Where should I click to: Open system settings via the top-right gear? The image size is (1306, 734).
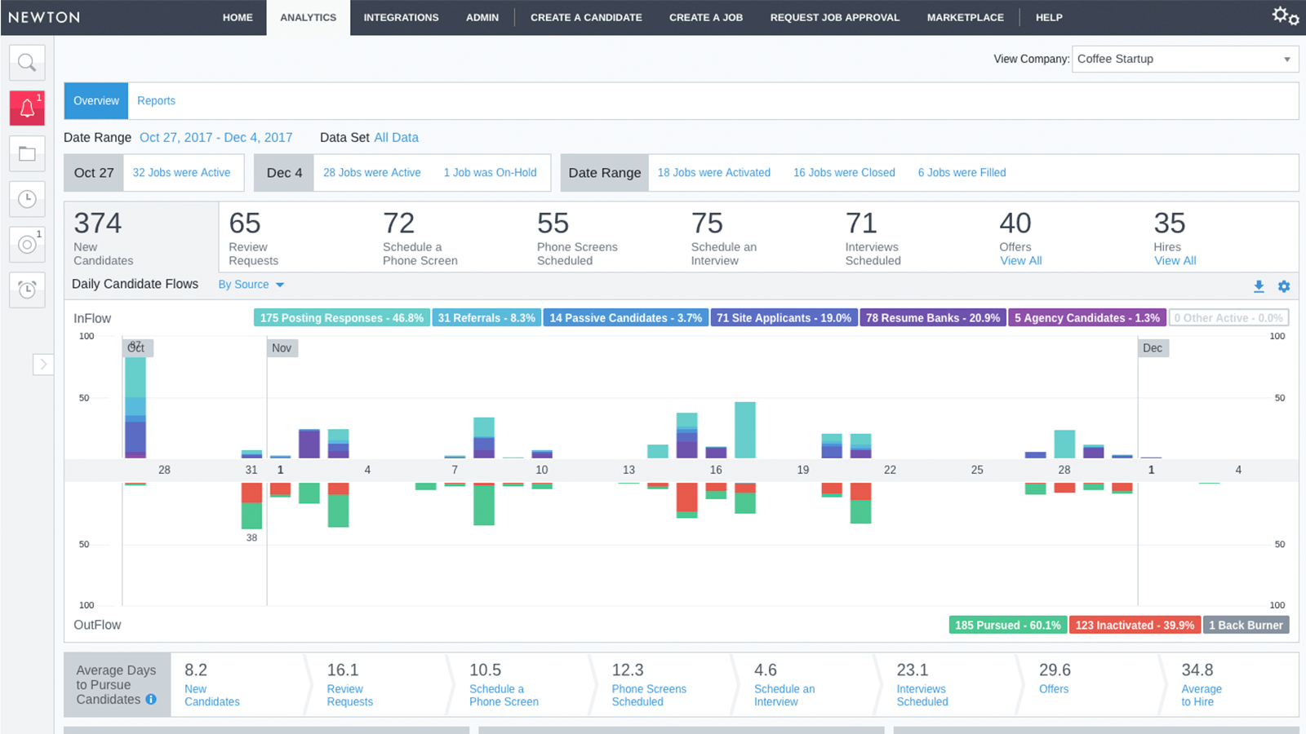(x=1281, y=16)
